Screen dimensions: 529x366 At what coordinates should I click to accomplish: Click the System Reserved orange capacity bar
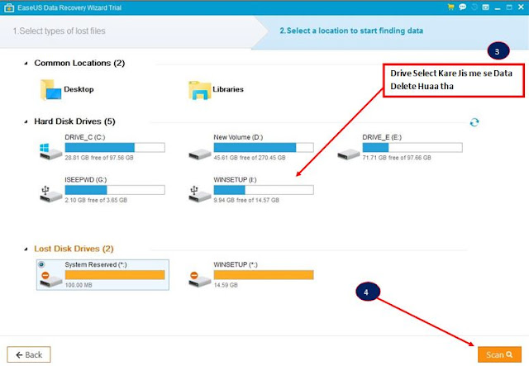pos(115,275)
